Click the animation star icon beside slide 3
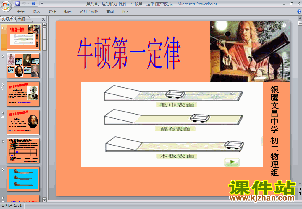The height and width of the screenshot is (209, 302). [x=3, y=89]
